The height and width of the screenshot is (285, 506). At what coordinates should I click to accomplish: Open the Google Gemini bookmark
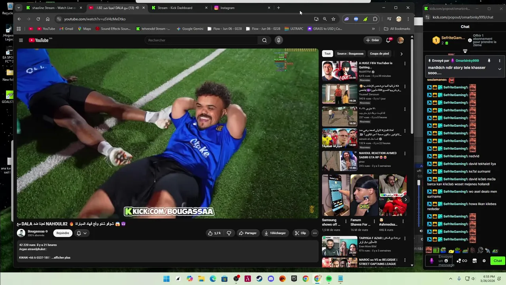click(190, 28)
